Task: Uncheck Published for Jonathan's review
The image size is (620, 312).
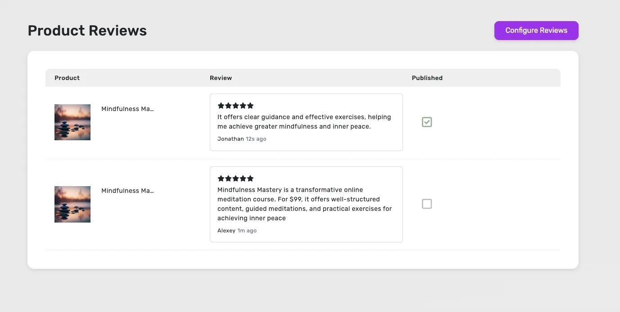Action: 427,122
